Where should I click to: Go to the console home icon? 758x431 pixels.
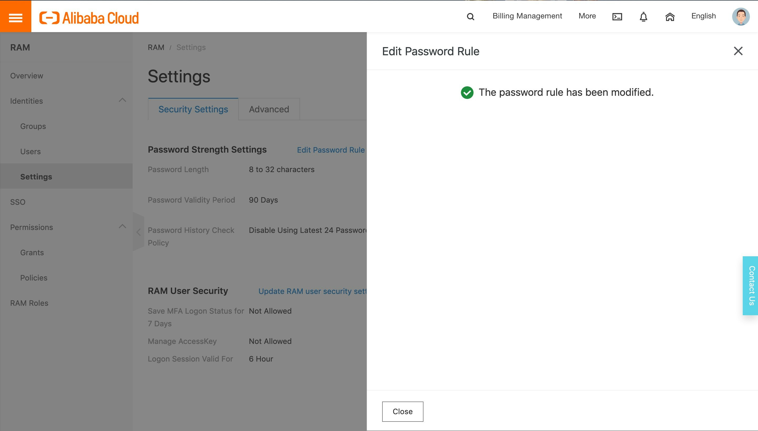(670, 17)
